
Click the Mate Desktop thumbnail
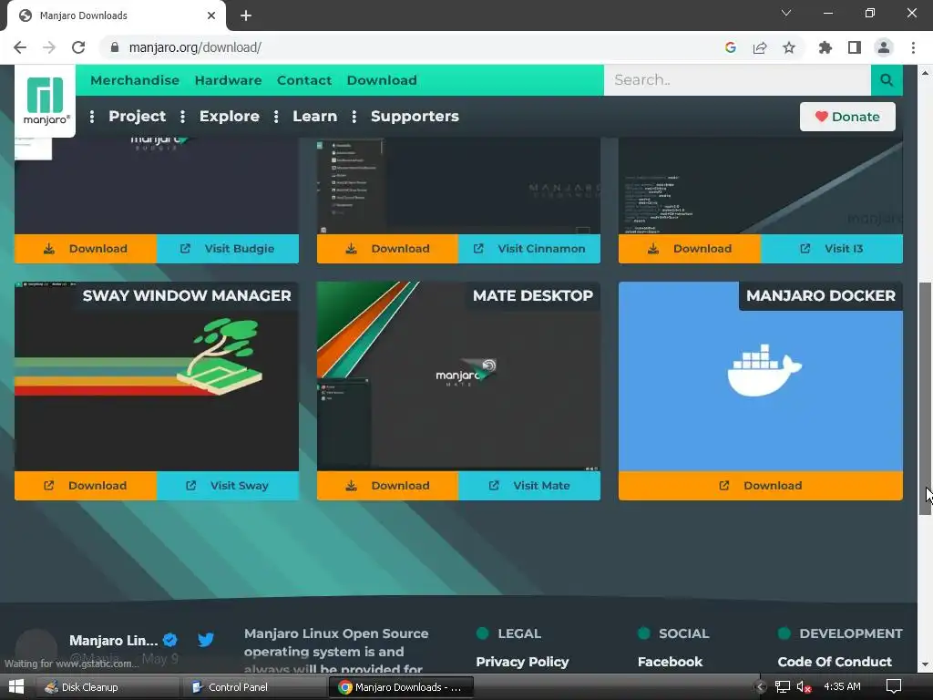coord(459,376)
